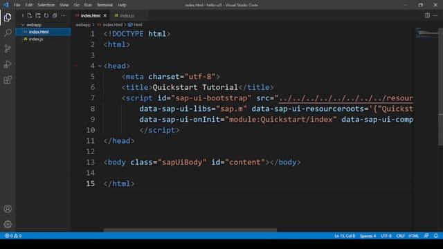Click webapp in the breadcrumb
The height and width of the screenshot is (249, 443).
click(83, 25)
